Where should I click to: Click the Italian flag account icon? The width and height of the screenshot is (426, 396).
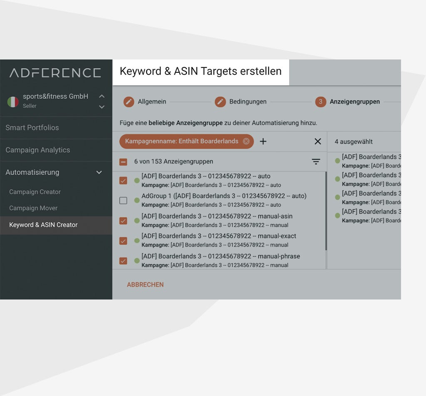pyautogui.click(x=13, y=101)
